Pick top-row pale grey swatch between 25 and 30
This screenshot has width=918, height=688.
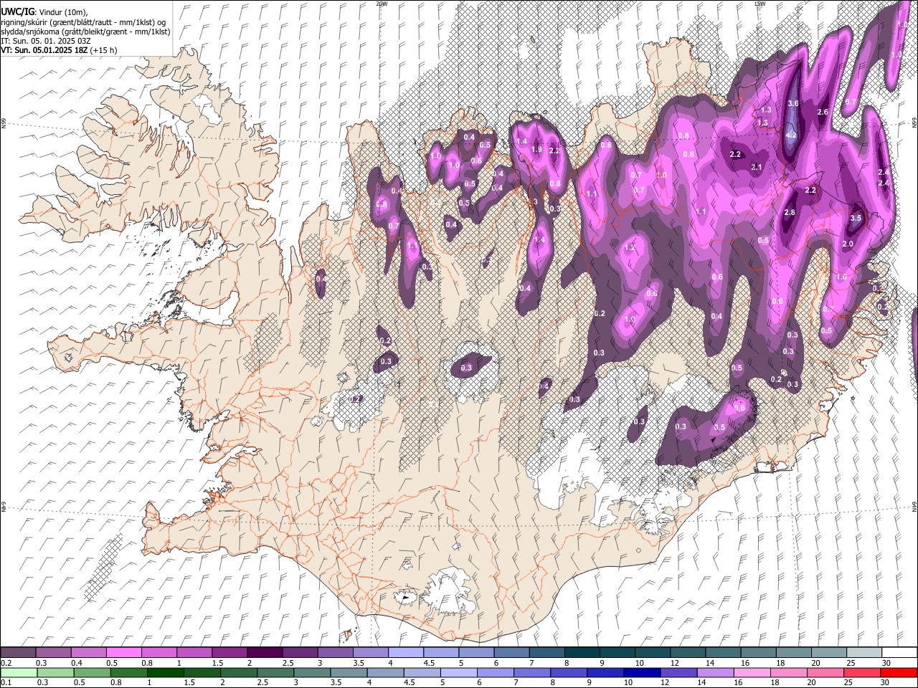point(865,652)
